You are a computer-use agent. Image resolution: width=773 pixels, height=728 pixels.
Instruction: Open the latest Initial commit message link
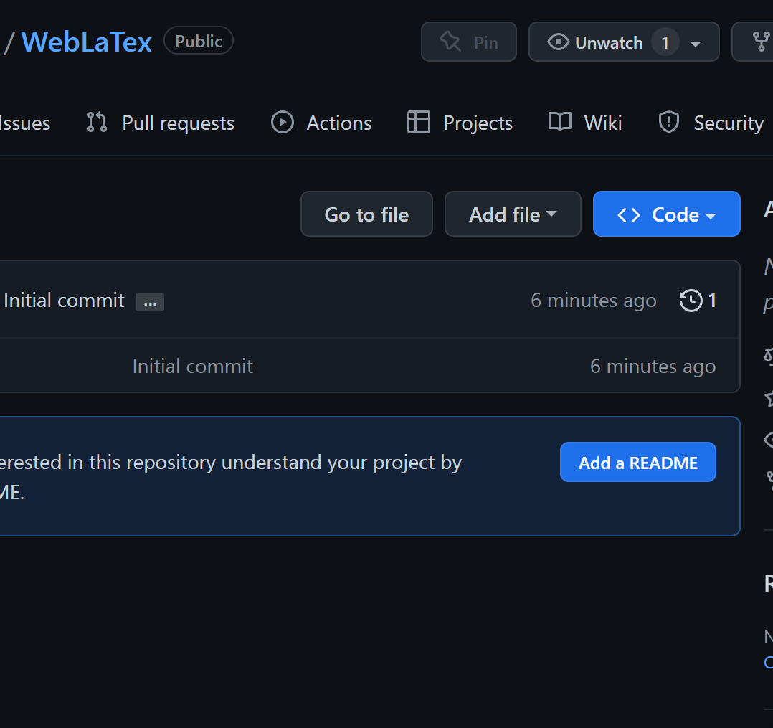coord(64,301)
